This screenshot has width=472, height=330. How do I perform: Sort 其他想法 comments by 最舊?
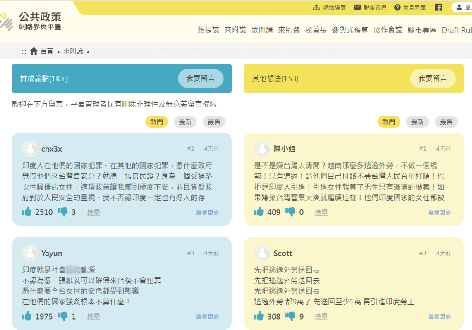446,122
